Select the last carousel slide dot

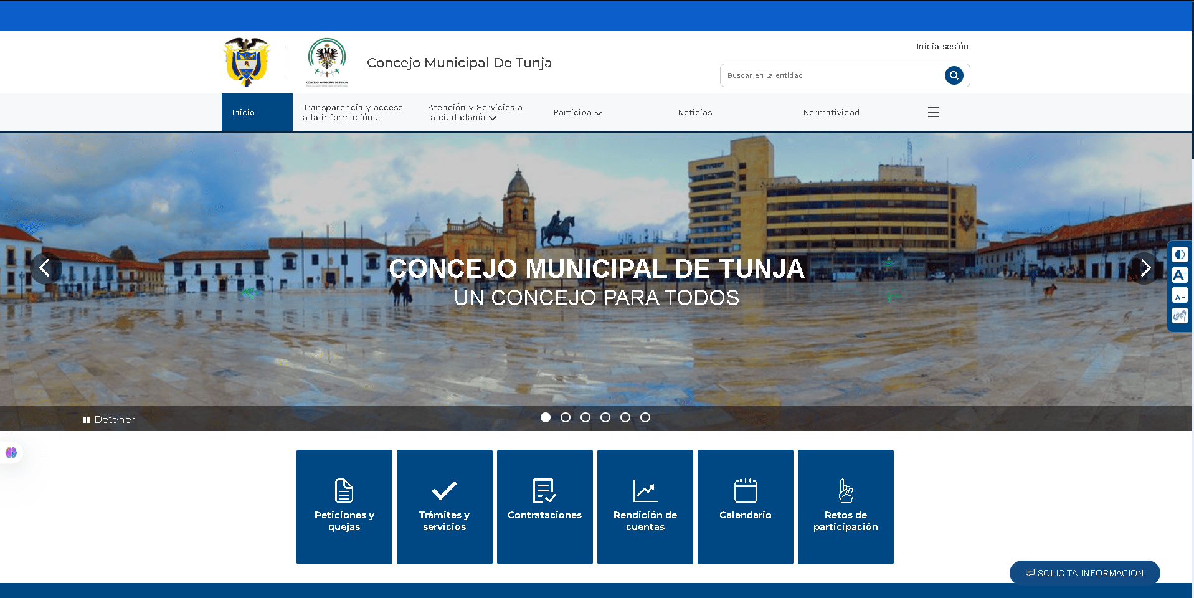point(645,417)
